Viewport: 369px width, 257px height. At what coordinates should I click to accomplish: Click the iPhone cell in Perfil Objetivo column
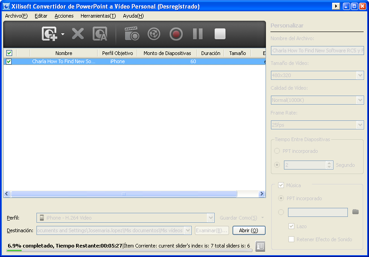tap(117, 61)
